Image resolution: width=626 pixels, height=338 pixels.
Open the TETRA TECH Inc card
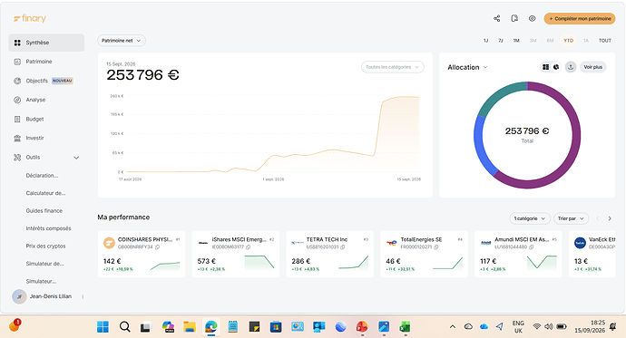[x=329, y=254]
